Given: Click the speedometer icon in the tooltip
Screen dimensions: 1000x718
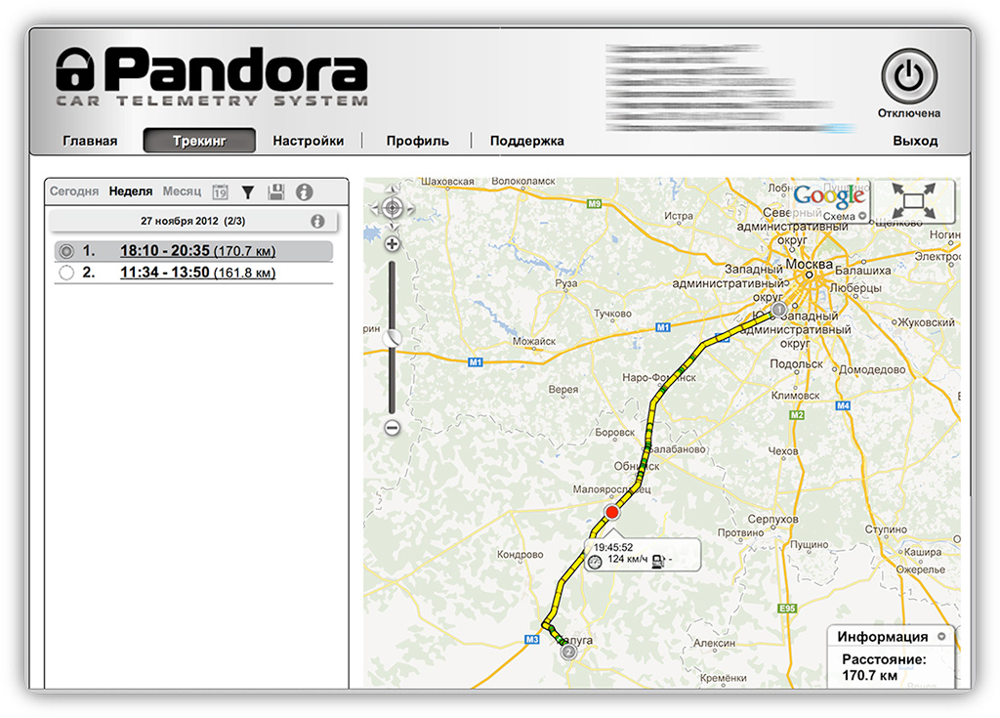Looking at the screenshot, I should pyautogui.click(x=595, y=562).
